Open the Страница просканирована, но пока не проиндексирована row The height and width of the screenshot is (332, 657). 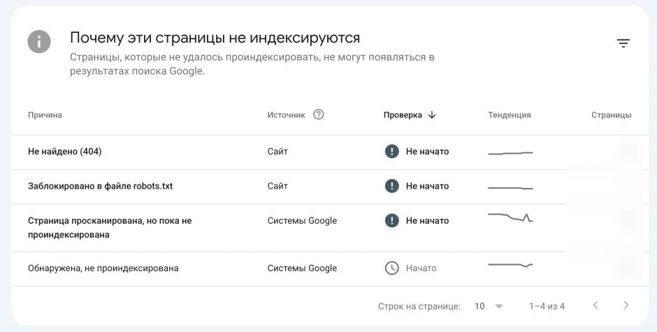(330, 228)
